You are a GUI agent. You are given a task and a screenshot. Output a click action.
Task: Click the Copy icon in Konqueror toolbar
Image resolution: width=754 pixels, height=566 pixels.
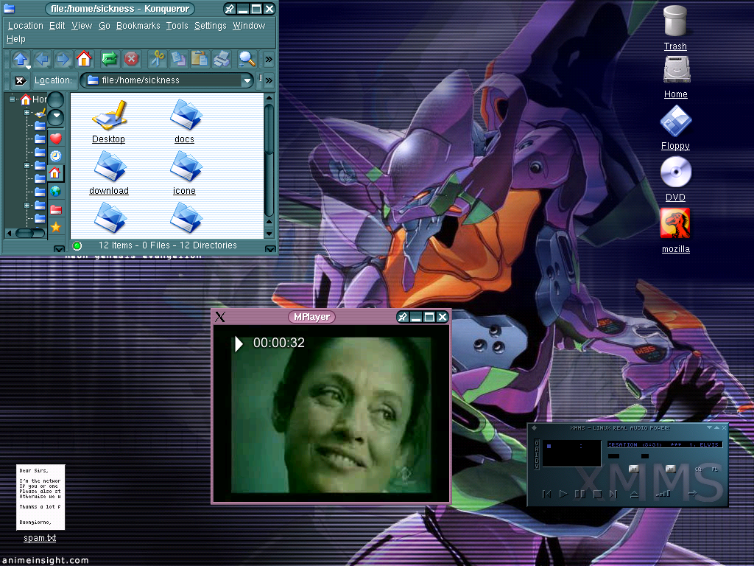(x=178, y=59)
